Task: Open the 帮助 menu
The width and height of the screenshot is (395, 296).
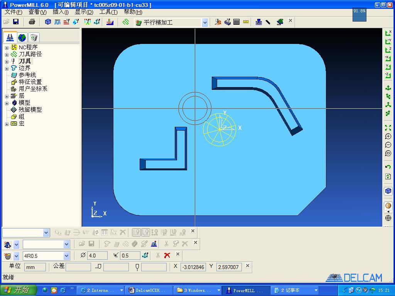Action: coord(133,12)
